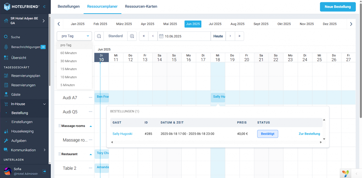Expand Kommunikation submenu chevron
The height and width of the screenshot is (178, 362).
point(45,150)
